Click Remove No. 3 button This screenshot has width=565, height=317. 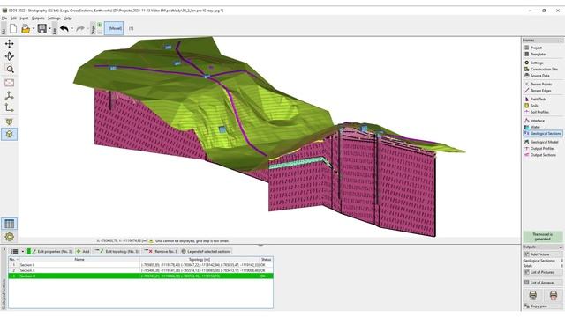pos(161,252)
